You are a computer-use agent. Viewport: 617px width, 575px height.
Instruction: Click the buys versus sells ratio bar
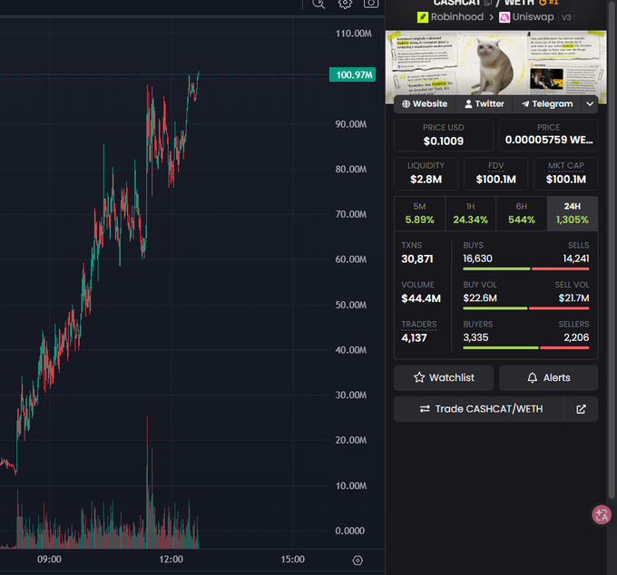click(x=526, y=269)
